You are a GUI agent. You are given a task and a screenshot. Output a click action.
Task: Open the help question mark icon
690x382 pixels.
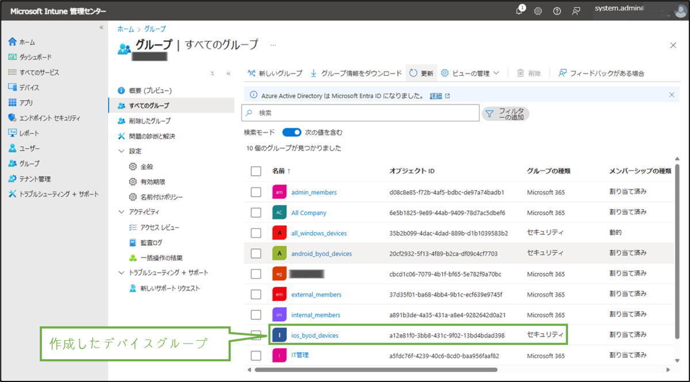point(557,11)
